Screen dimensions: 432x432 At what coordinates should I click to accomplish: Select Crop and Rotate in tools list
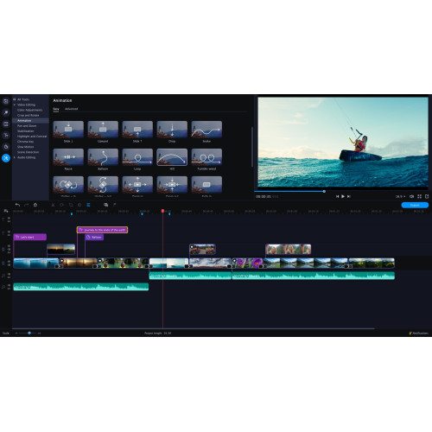point(28,115)
